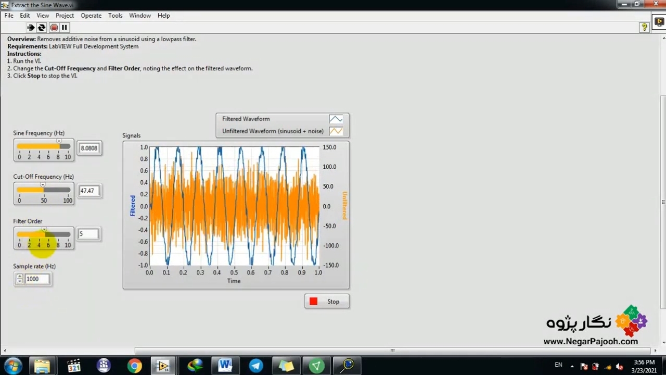Open the Operate menu

(x=91, y=16)
